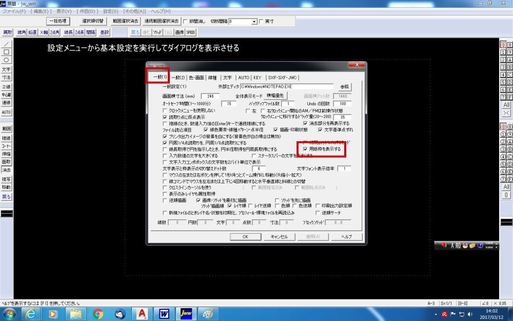The height and width of the screenshot is (321, 513).
Task: Click the 消去 erase tool
Action: pyautogui.click(x=6, y=170)
